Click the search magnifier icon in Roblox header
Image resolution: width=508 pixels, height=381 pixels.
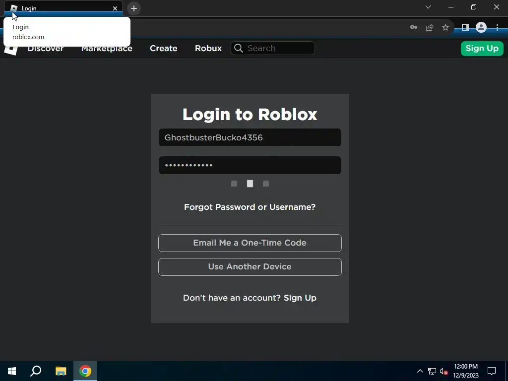pos(239,48)
